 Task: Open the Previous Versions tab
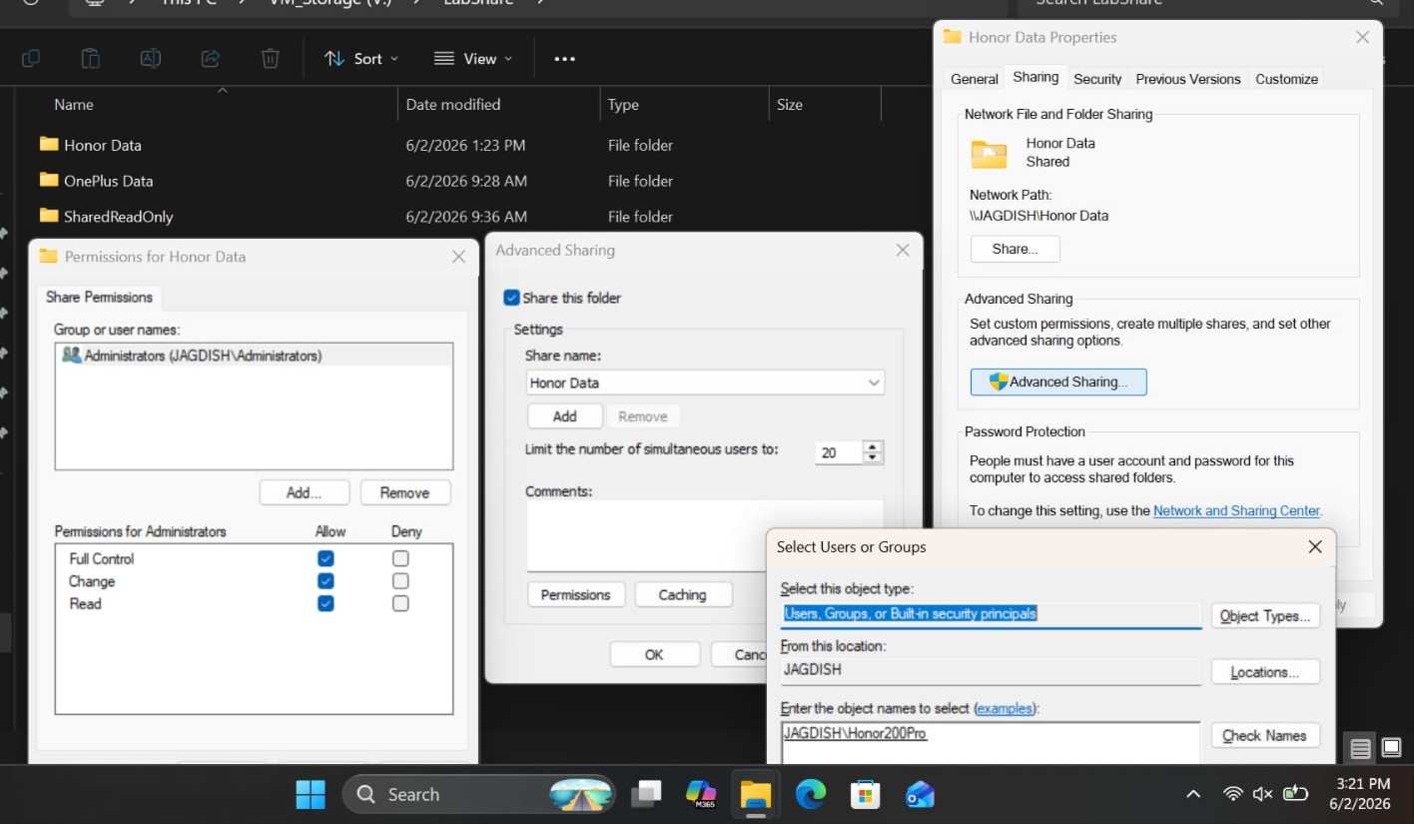pos(1187,79)
